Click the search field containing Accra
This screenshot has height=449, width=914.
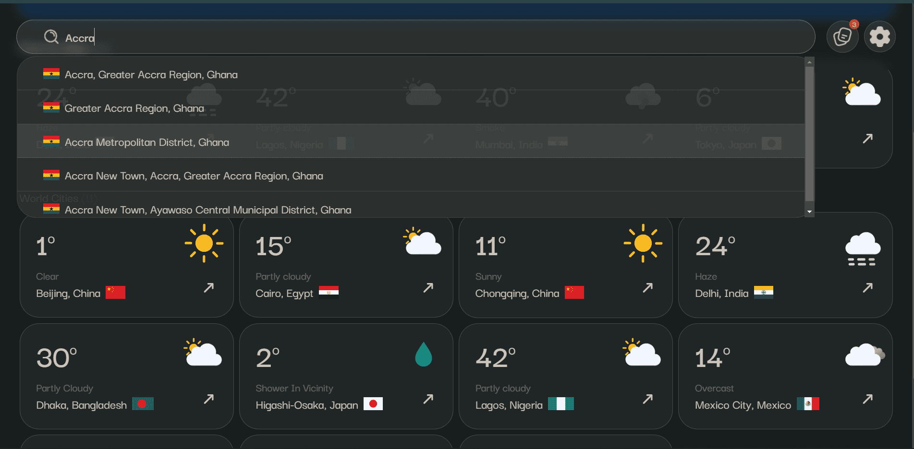click(x=415, y=37)
